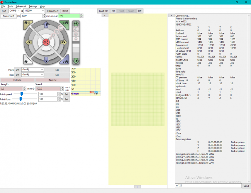Click the Disconnect button
The width and height of the screenshot is (251, 193).
(53, 11)
